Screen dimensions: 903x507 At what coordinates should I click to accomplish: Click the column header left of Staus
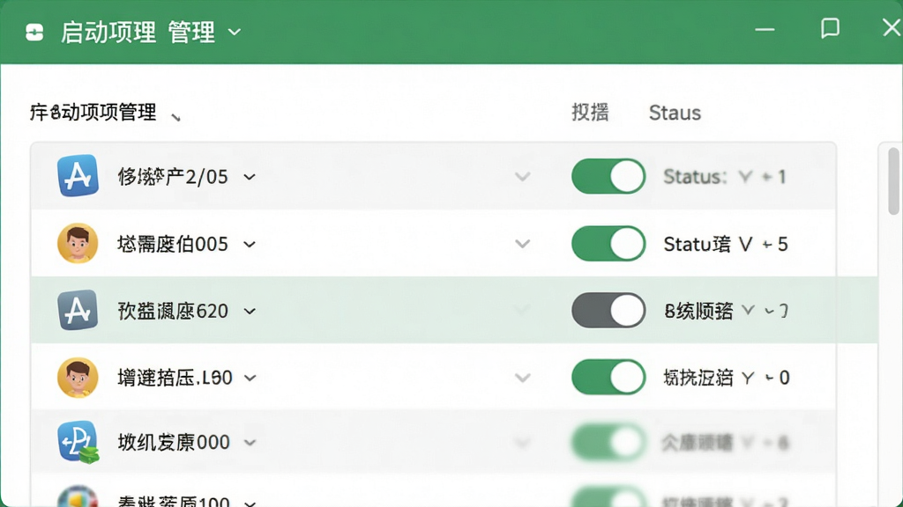[x=590, y=112]
